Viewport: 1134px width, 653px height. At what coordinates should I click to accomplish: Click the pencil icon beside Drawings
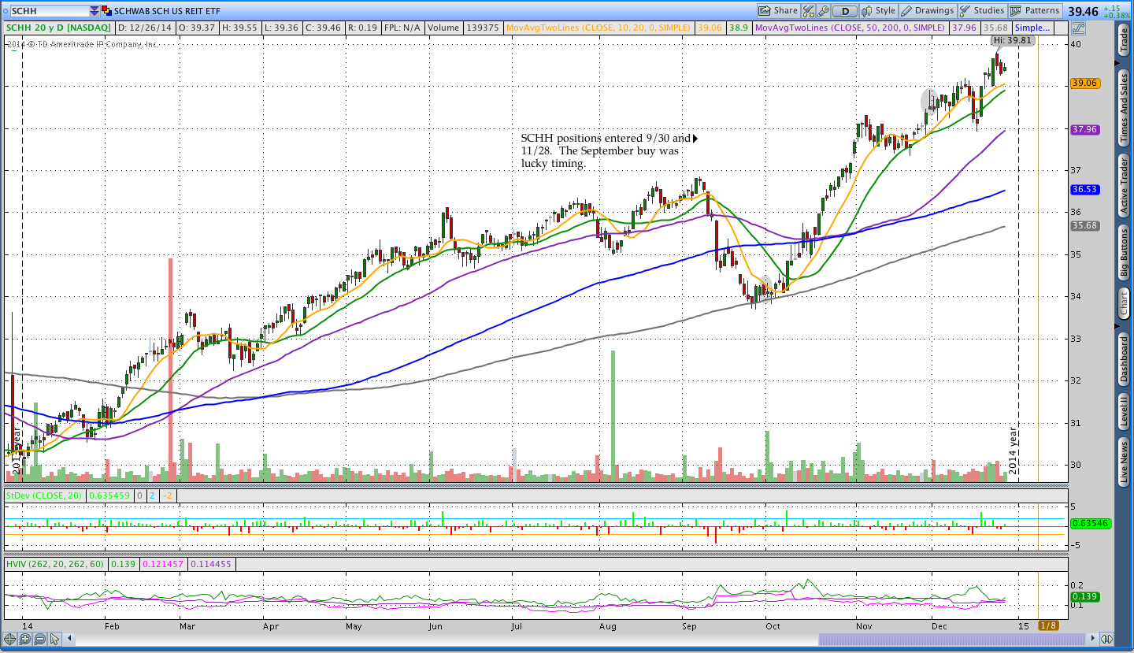click(907, 11)
